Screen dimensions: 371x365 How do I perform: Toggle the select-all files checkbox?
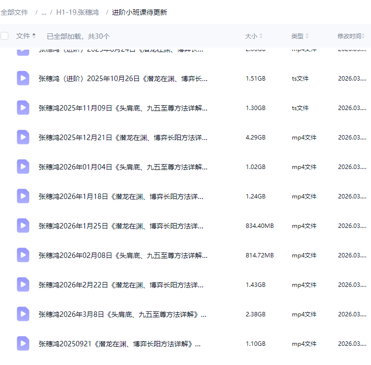click(x=4, y=36)
